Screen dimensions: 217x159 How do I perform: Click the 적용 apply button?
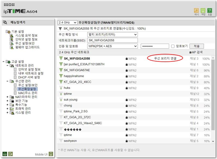click(197, 46)
